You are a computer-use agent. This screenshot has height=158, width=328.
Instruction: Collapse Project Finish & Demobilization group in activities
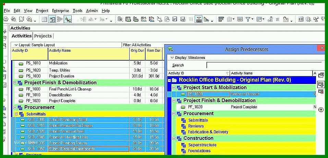point(15,83)
